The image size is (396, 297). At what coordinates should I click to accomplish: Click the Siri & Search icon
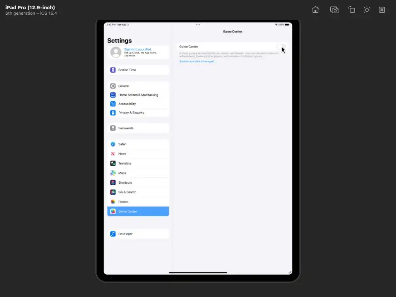tap(113, 192)
